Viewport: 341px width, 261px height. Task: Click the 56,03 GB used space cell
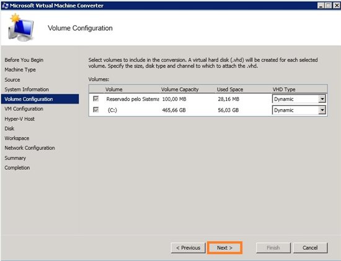pos(228,110)
